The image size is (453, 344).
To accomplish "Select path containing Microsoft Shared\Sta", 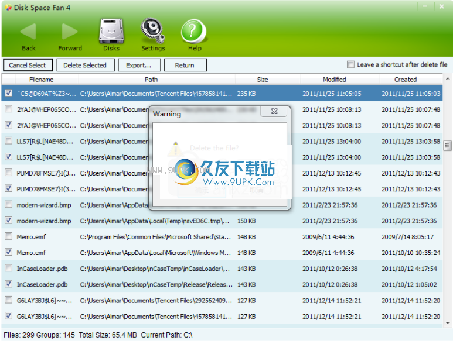I will 155,237.
